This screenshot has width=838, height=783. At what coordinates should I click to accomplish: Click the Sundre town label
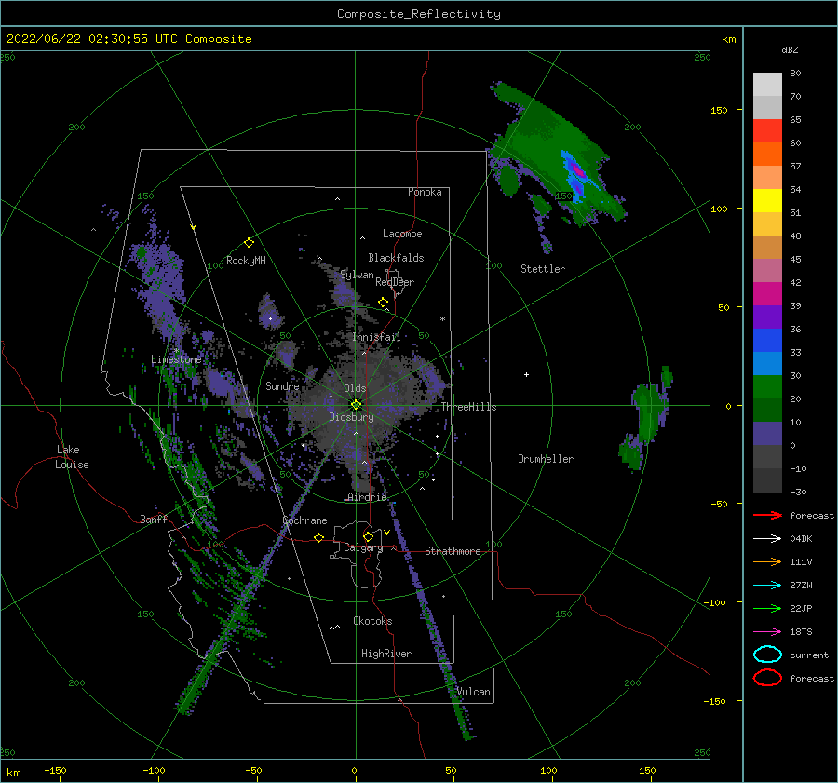[x=282, y=385]
